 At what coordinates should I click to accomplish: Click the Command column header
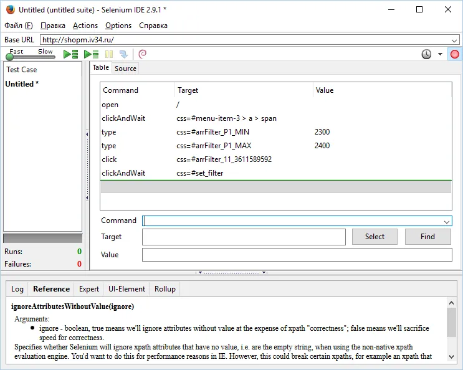138,90
